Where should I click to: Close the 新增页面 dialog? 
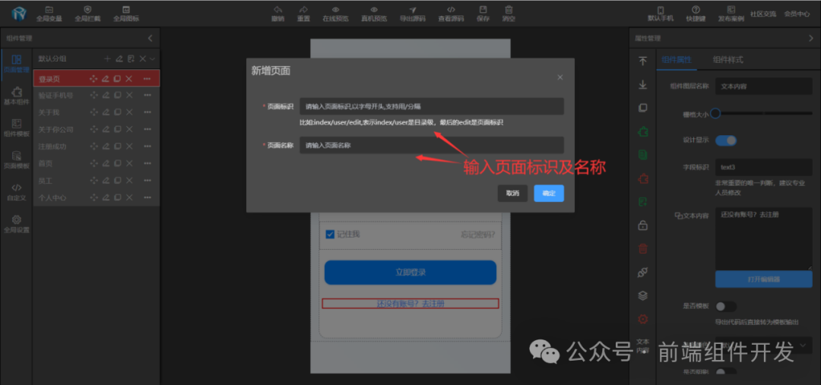(x=559, y=77)
